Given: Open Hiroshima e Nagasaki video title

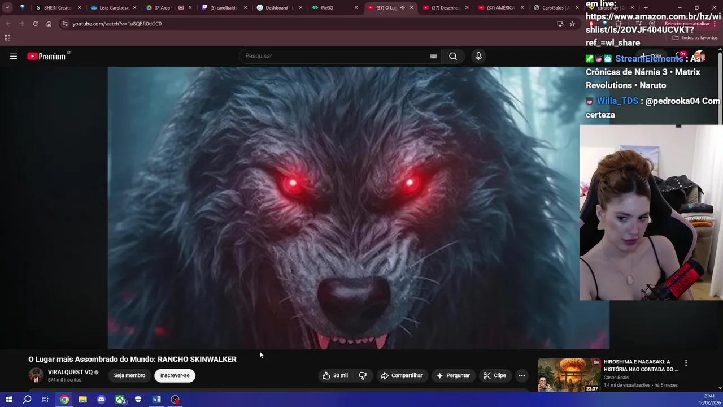Looking at the screenshot, I should (641, 365).
